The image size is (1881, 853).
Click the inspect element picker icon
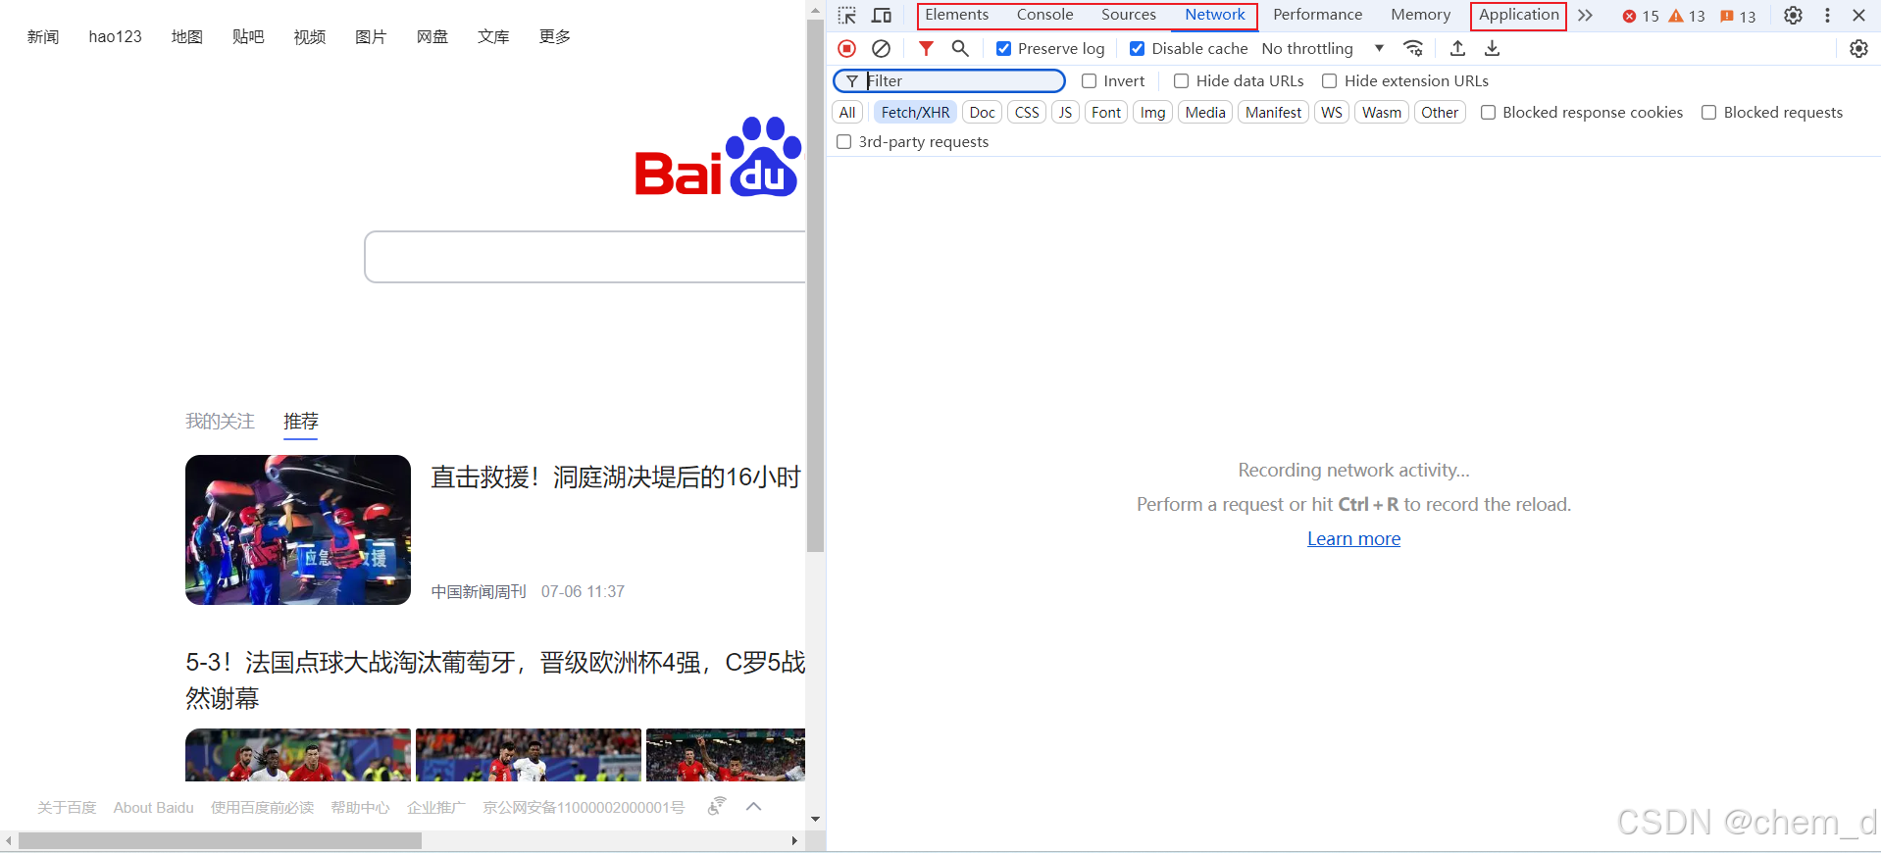847,16
